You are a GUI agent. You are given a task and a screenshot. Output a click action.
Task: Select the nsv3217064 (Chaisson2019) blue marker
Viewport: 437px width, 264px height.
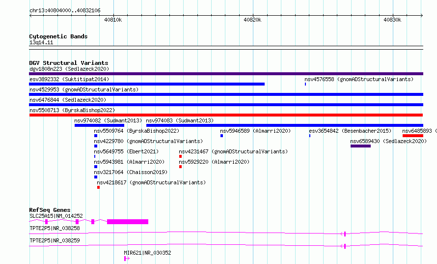[x=96, y=177]
